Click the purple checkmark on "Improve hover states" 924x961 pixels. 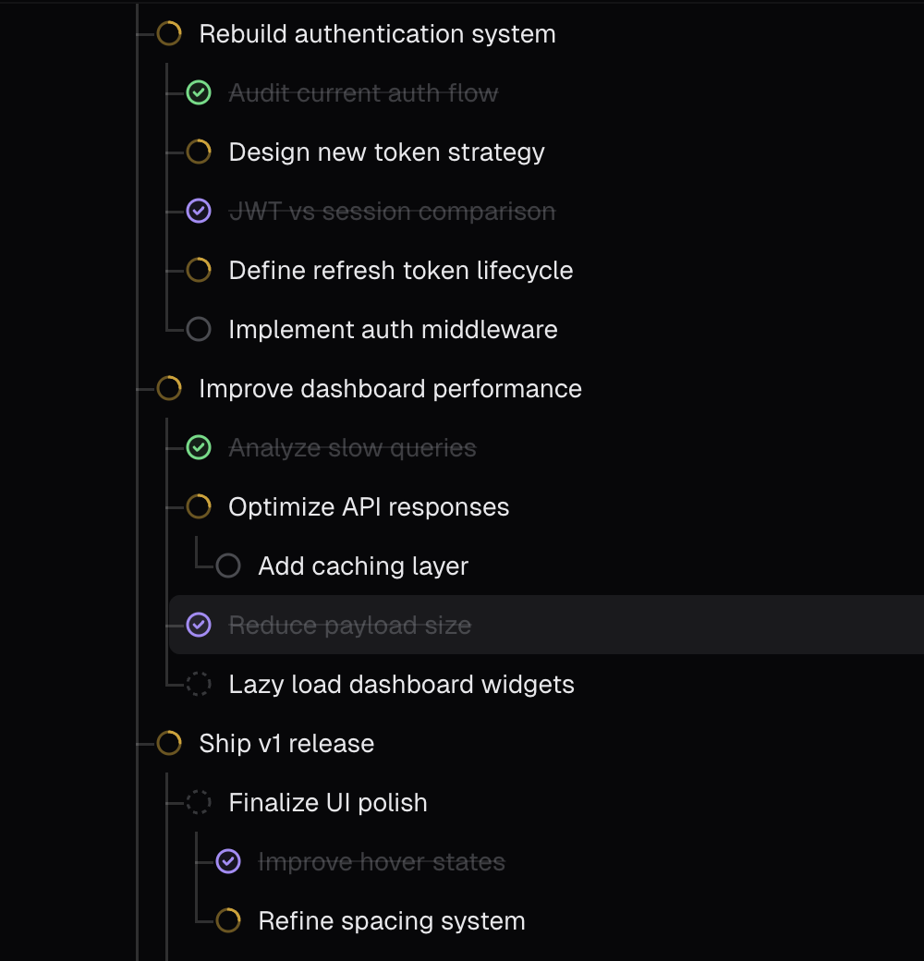tap(228, 861)
